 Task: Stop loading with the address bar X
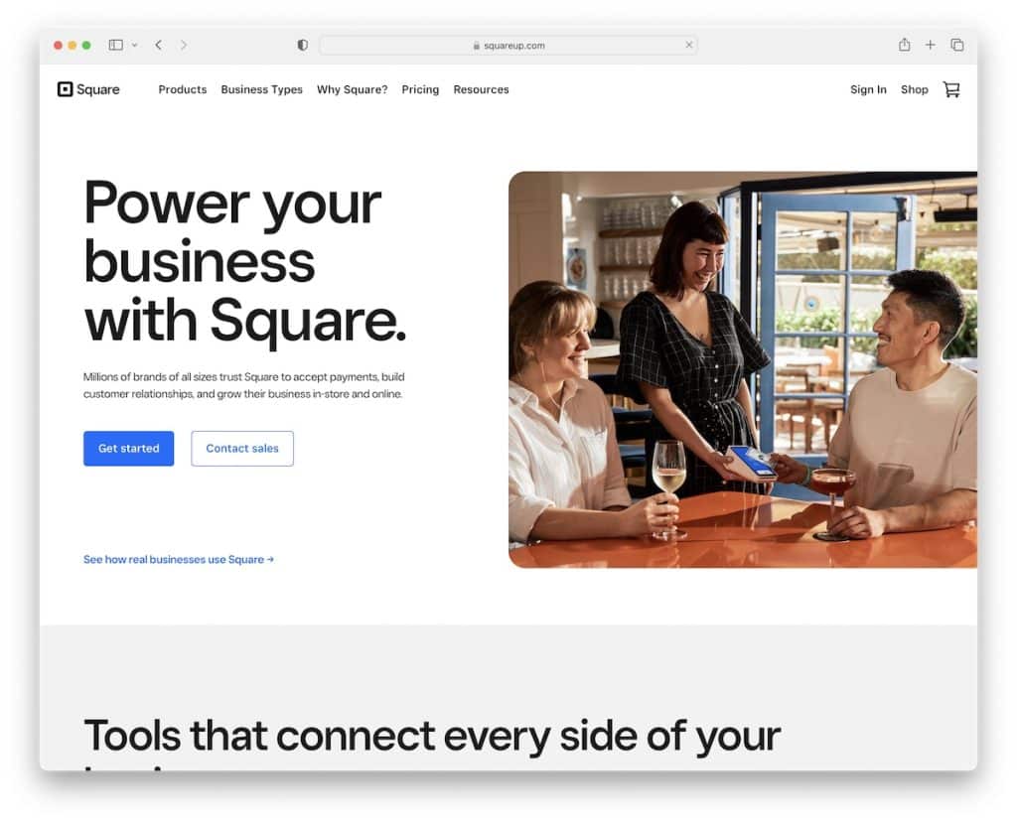click(x=689, y=45)
